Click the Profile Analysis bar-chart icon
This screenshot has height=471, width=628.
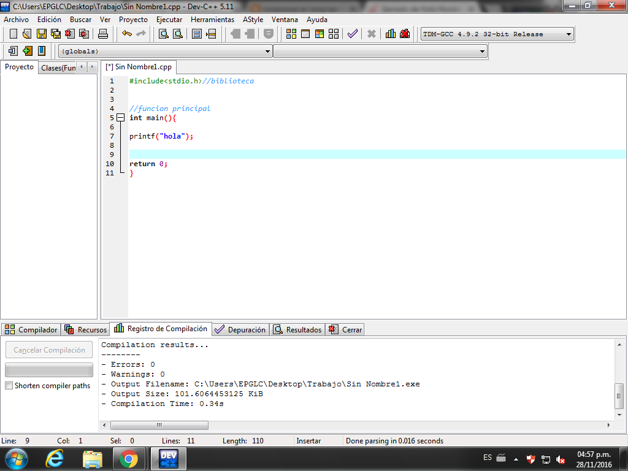(390, 34)
